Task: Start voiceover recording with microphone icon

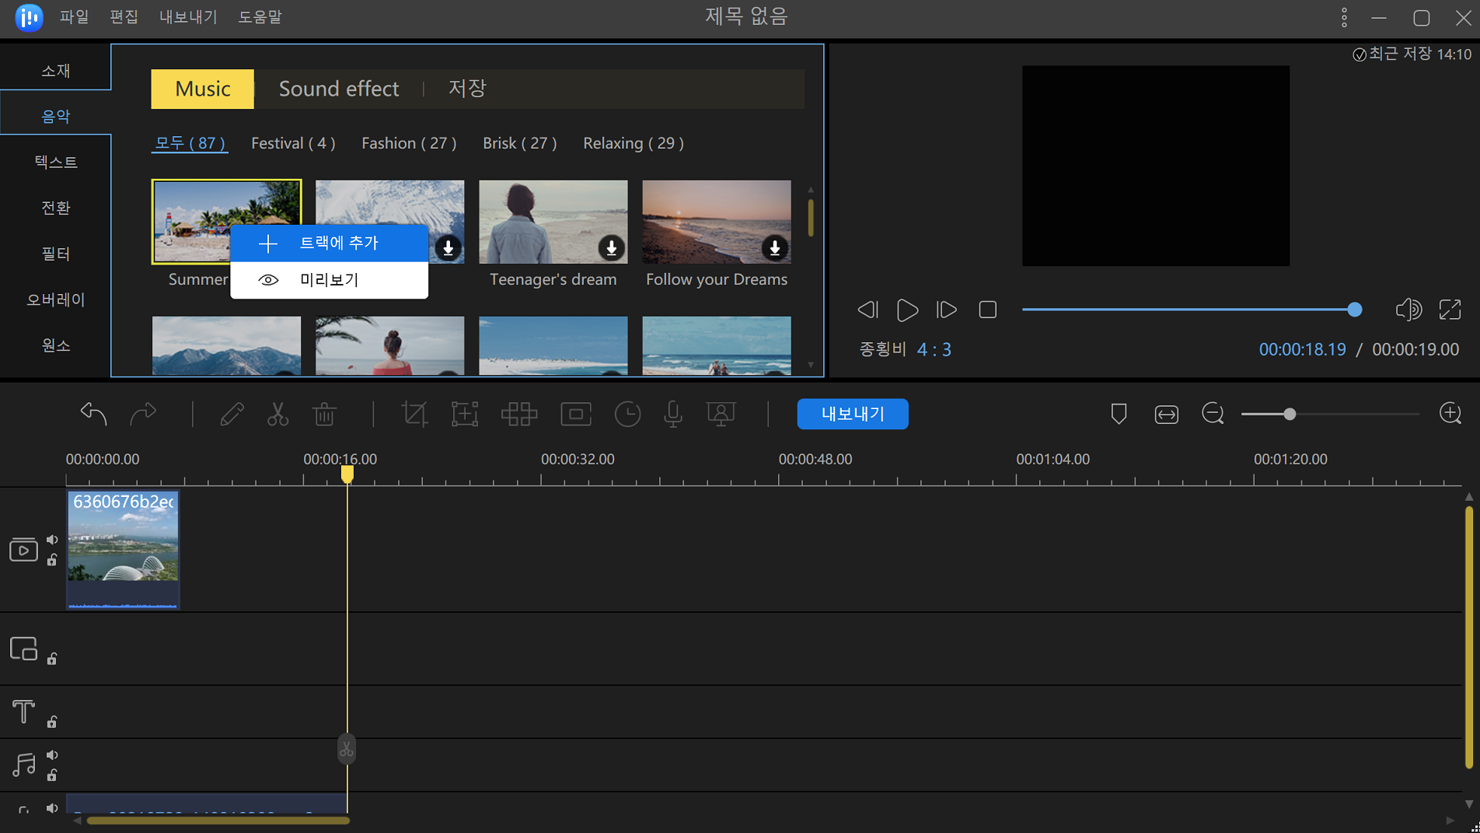Action: (673, 414)
